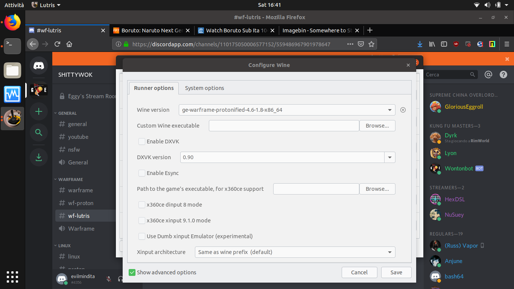The width and height of the screenshot is (514, 289).
Task: Toggle Firefox sidebar icon
Action: point(444,44)
